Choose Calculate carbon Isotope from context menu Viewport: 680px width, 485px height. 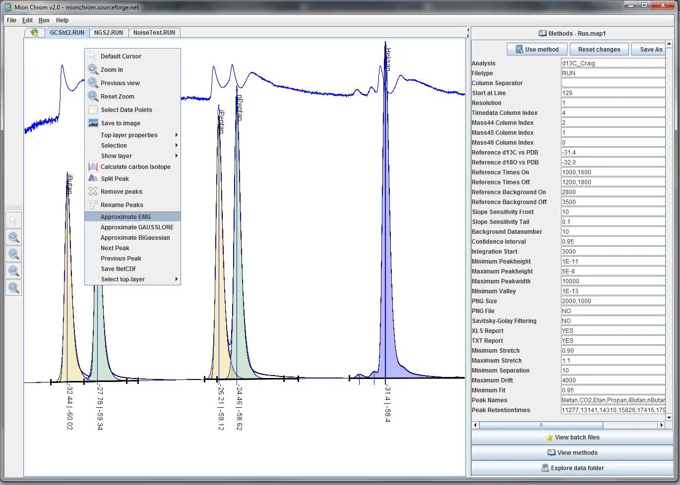pyautogui.click(x=135, y=167)
